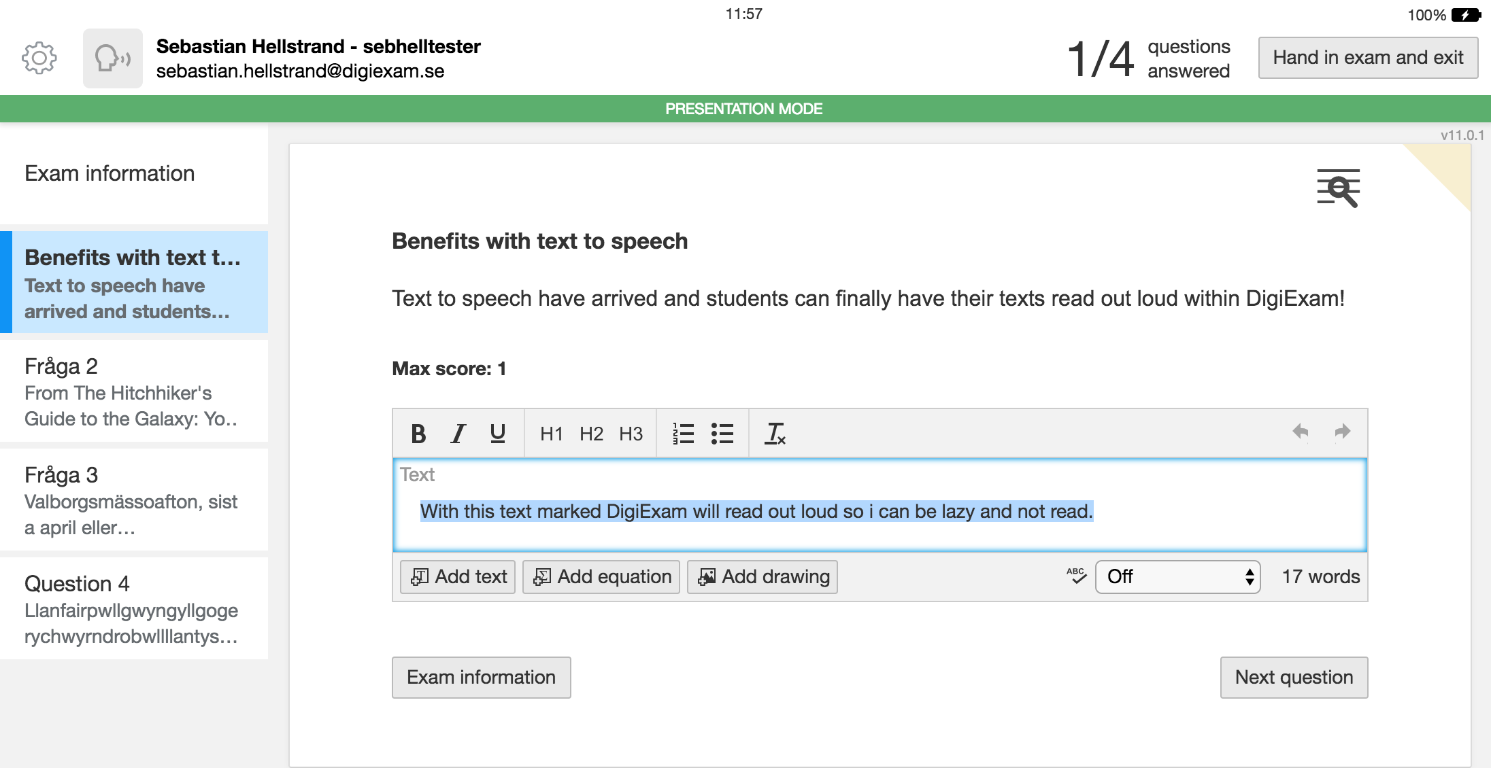Open the text search magnifier icon
Viewport: 1491px width, 768px height.
click(1338, 188)
